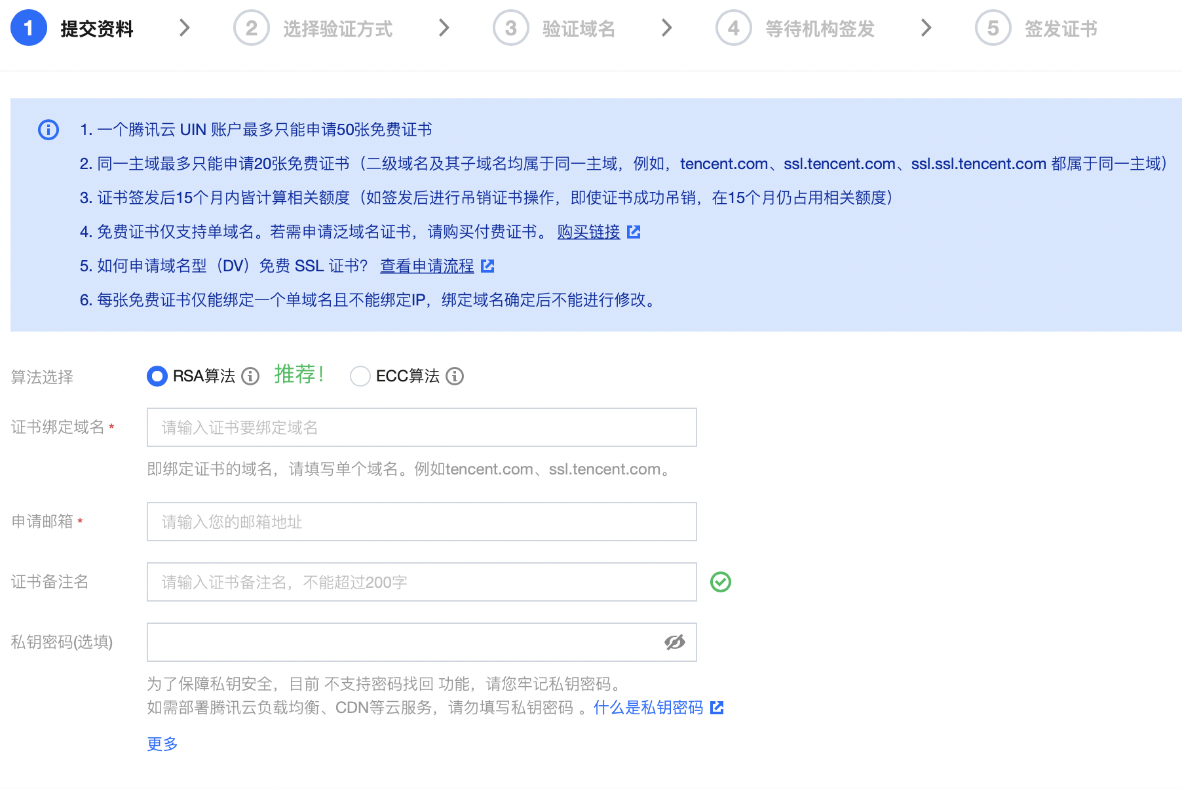Click the 算法选择 label

(x=42, y=377)
